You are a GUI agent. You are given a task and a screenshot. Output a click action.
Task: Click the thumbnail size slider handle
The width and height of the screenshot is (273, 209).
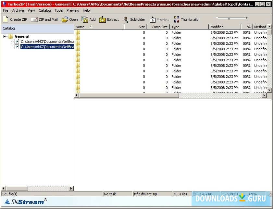coord(229,18)
